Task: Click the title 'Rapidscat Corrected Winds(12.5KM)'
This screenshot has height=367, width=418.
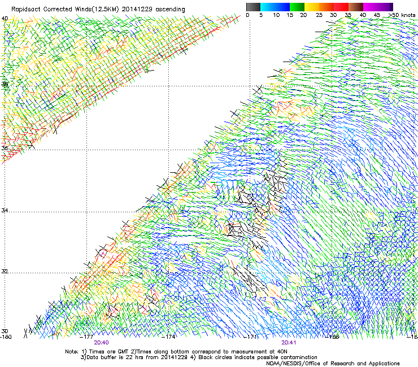Action: [x=65, y=9]
